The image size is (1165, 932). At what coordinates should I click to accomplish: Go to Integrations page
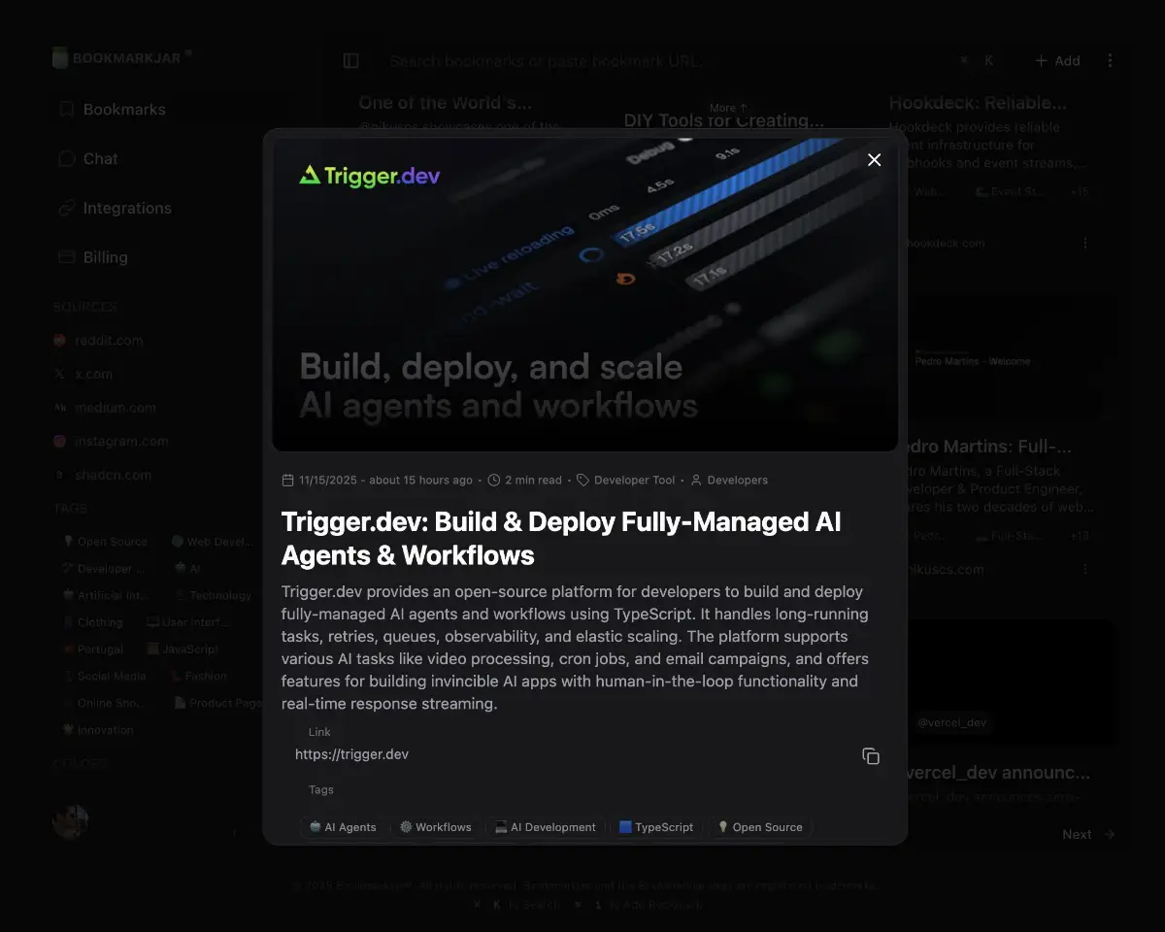[x=126, y=209]
